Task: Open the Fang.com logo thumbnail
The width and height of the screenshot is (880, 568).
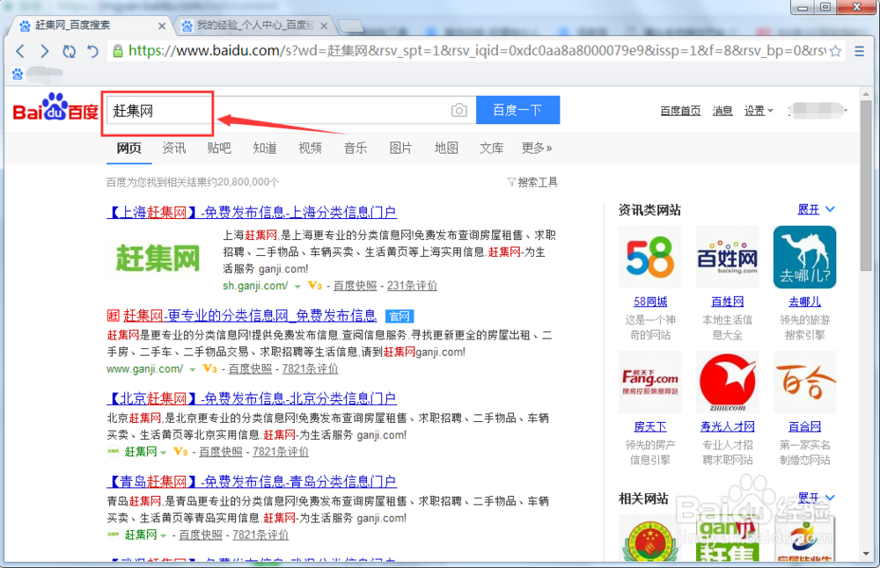Action: pos(650,382)
